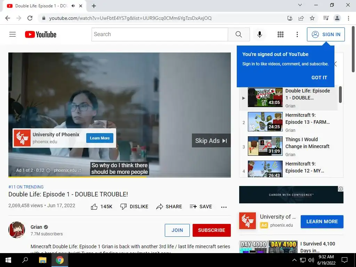Click the JOIN membership button
This screenshot has height=267, width=356.
177,230
